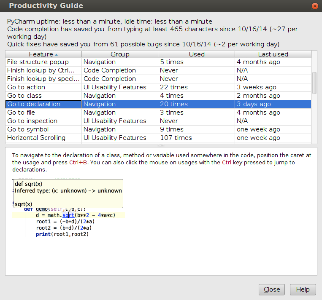This screenshot has width=322, height=300.
Task: Click the 'root2 = (b+d)/(2*a)' code line
Action: point(64,228)
